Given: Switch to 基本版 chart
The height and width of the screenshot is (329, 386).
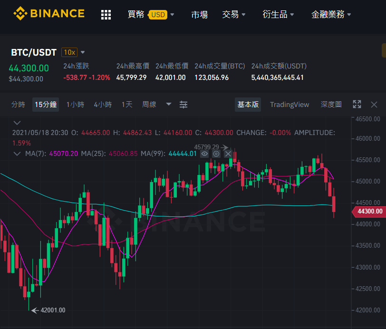Looking at the screenshot, I should 248,105.
